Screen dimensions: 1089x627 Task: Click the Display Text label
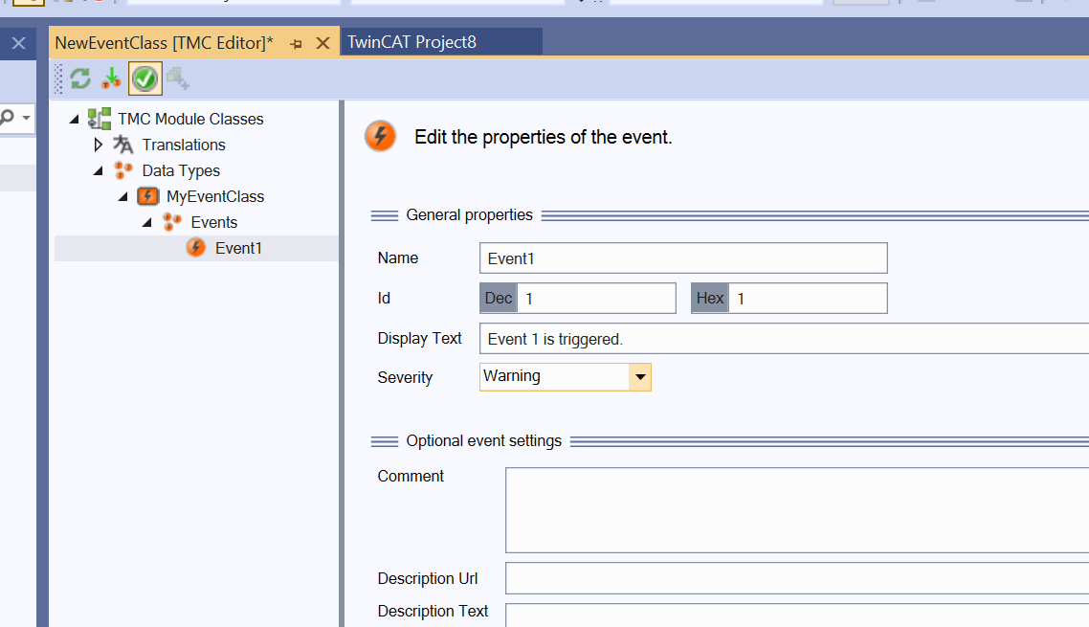click(x=419, y=339)
